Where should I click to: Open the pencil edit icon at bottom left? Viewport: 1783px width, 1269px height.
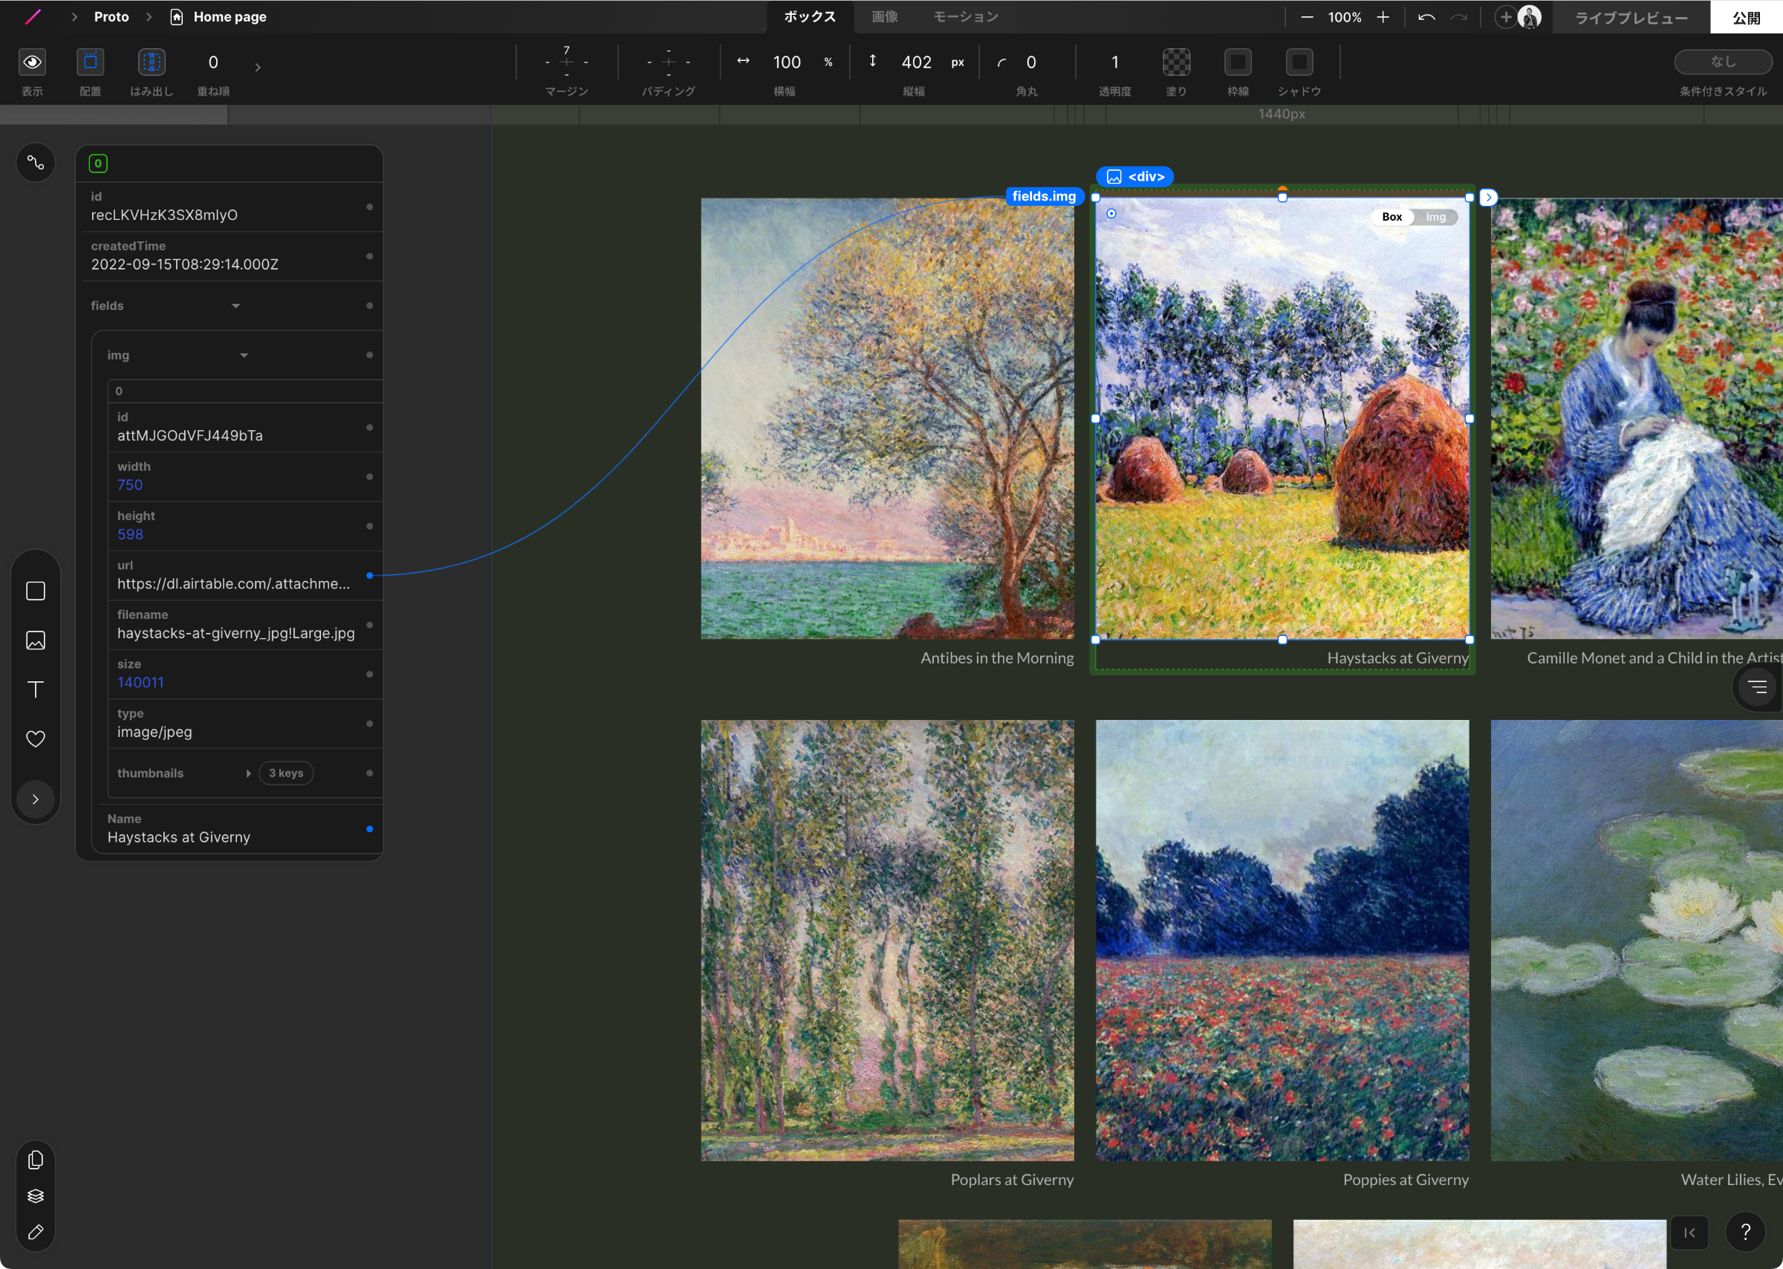coord(35,1233)
